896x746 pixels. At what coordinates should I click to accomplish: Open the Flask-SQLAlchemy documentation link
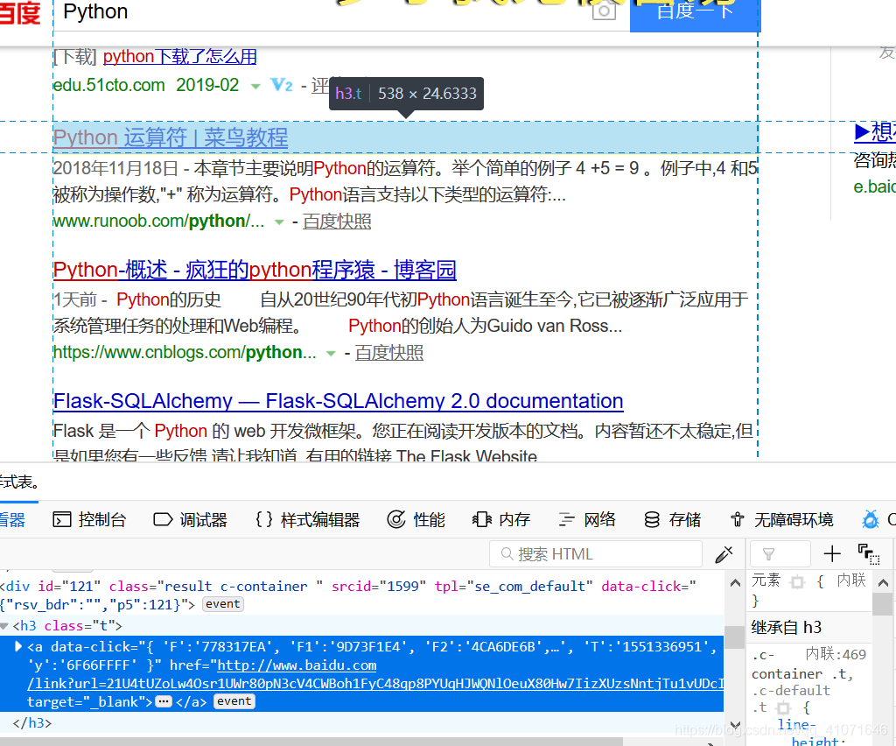(x=339, y=401)
